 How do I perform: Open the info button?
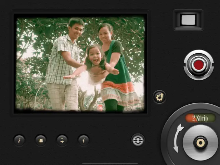tap(20, 140)
